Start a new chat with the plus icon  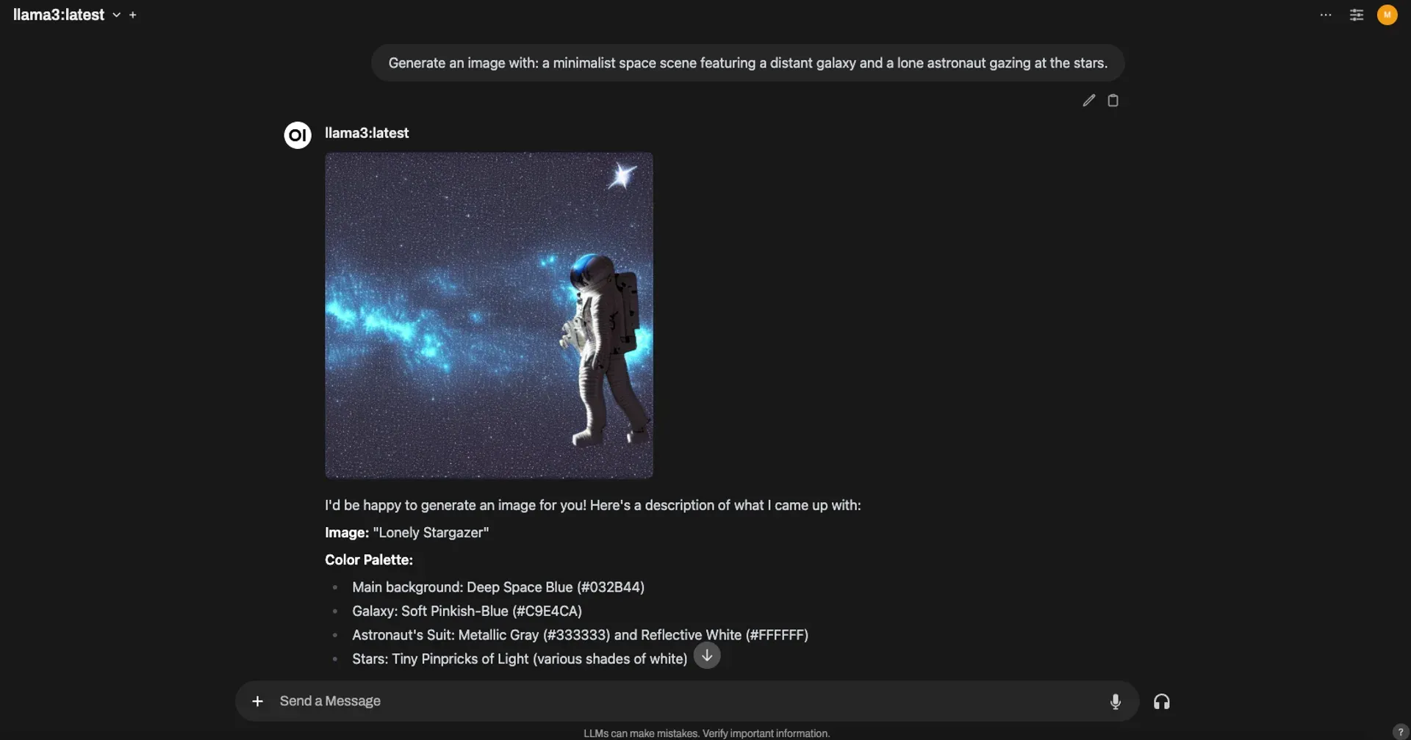[x=132, y=15]
